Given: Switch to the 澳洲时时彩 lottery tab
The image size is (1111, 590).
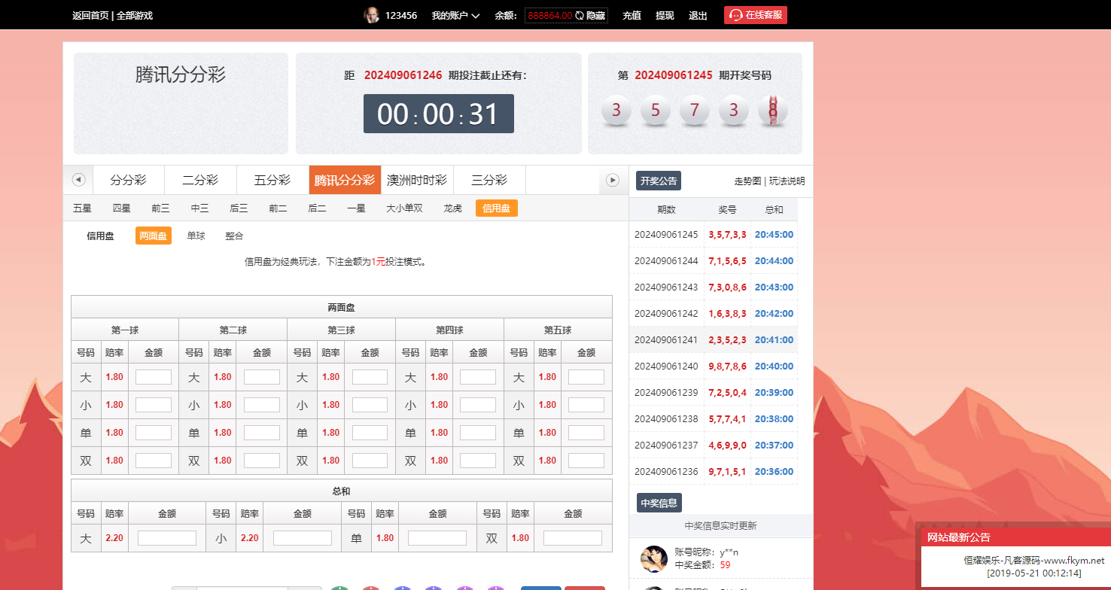Looking at the screenshot, I should [417, 180].
